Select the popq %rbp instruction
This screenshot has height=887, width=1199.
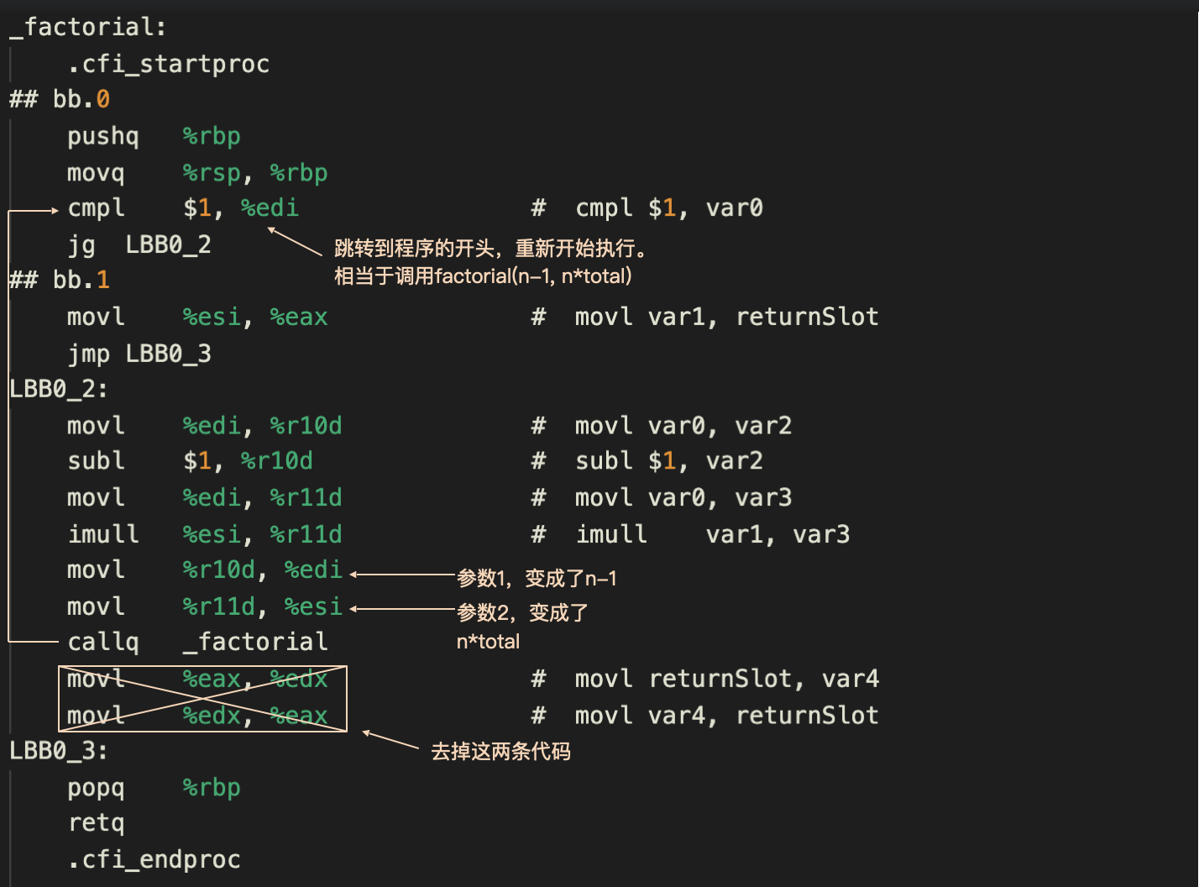coord(154,788)
